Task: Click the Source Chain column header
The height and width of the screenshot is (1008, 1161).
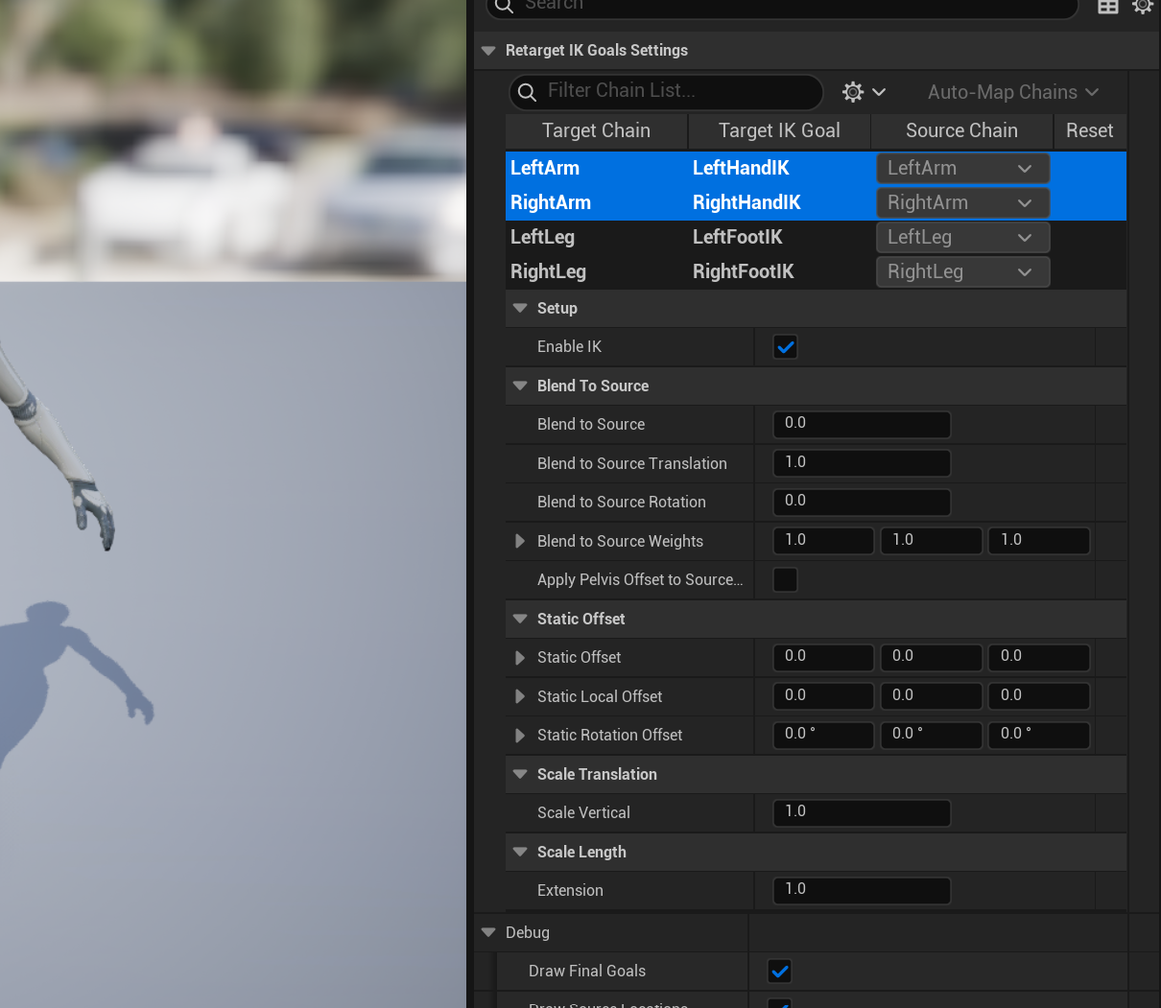Action: (961, 131)
